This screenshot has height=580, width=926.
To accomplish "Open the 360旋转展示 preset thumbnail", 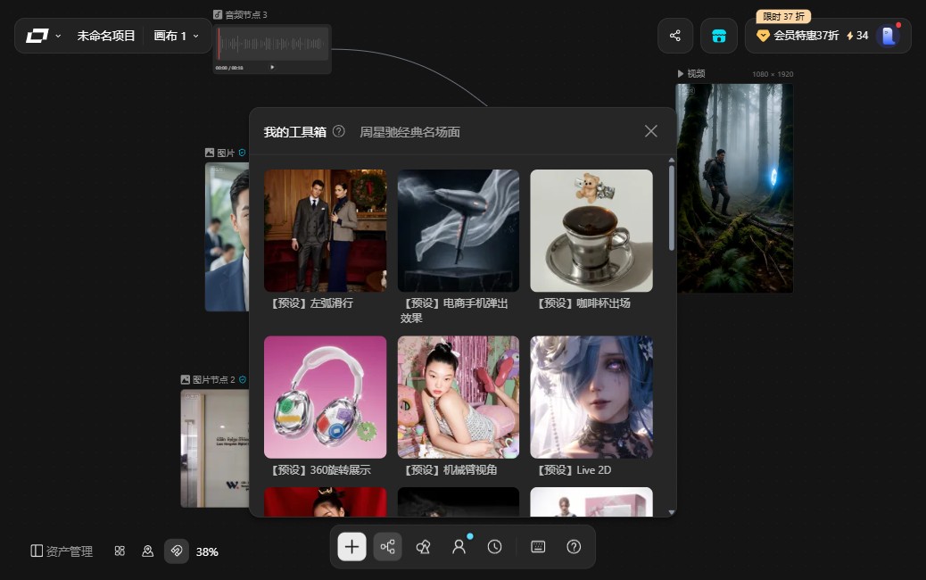I will [x=326, y=397].
